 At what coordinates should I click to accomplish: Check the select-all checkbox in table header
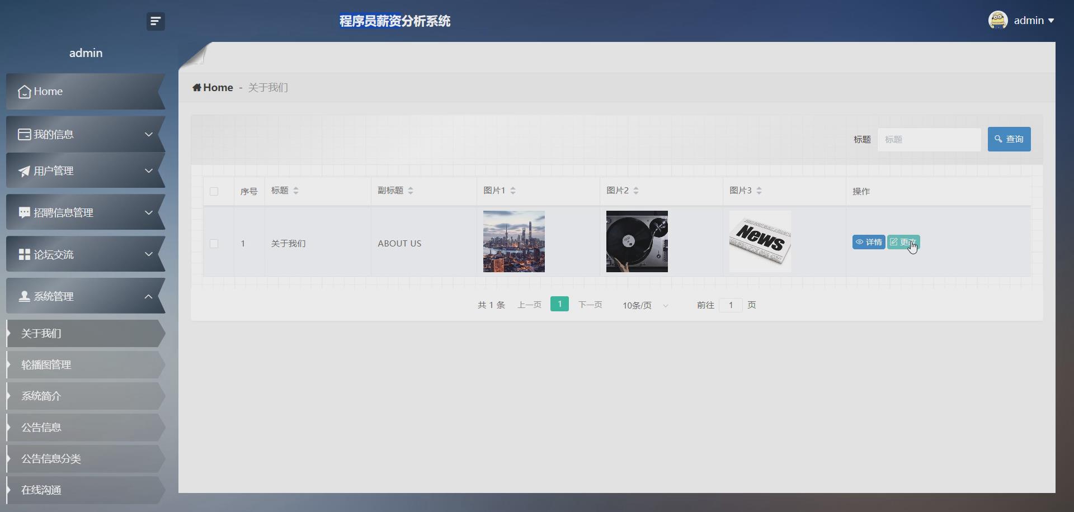pos(214,192)
